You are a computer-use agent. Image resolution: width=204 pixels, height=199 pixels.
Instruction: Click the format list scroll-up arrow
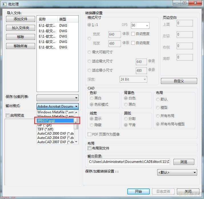coord(76,112)
